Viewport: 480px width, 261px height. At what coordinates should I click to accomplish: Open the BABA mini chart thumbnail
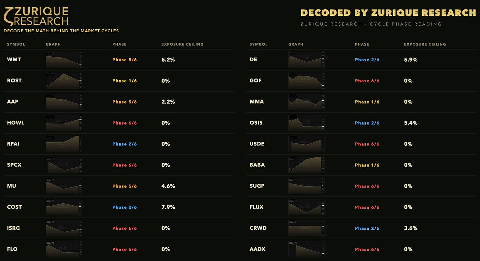(306, 165)
